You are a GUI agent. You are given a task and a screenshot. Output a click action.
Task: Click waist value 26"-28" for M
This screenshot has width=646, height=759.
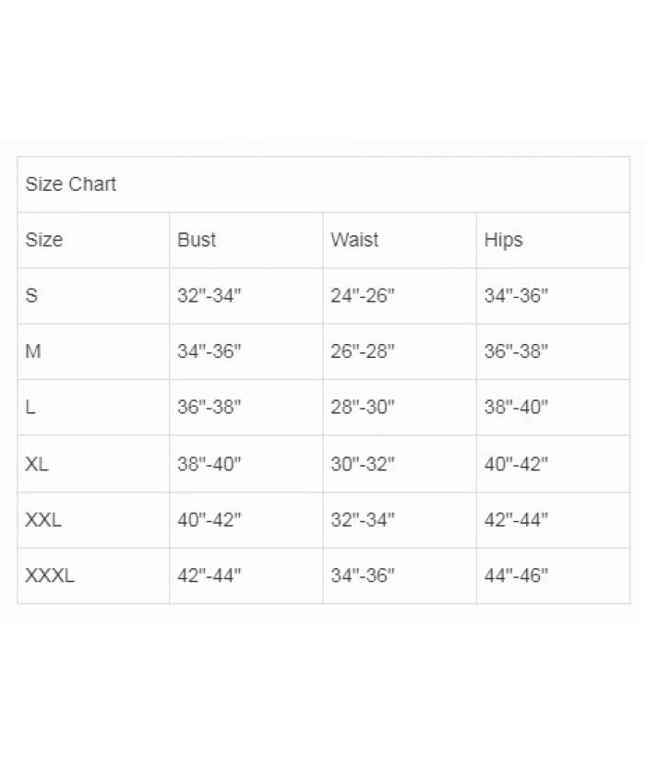363,351
